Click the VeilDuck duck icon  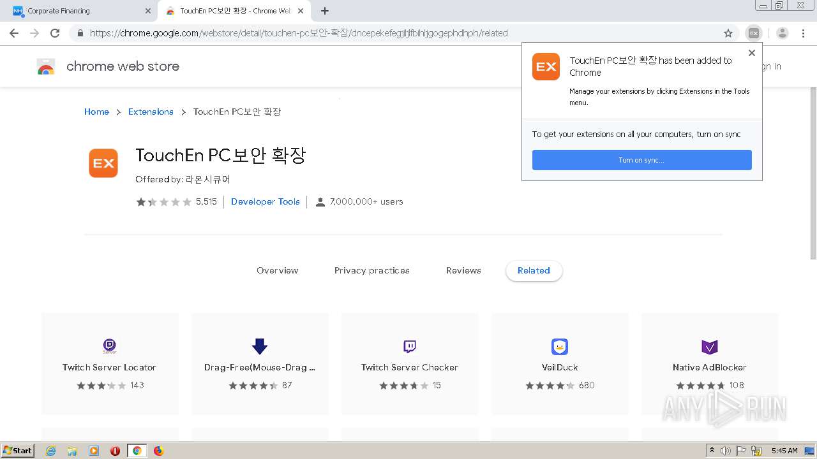[560, 346]
